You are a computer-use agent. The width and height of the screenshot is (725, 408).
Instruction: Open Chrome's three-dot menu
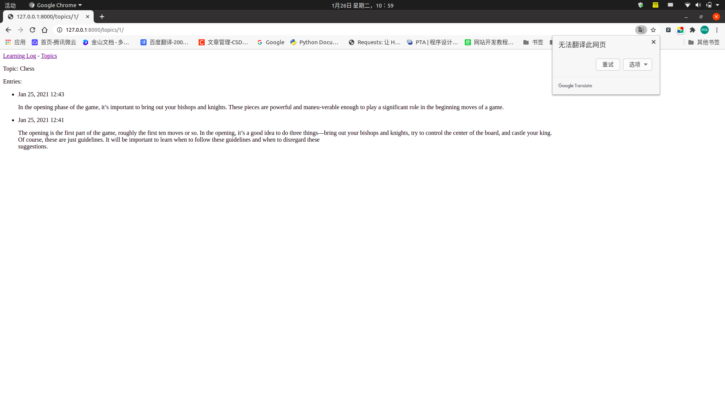pyautogui.click(x=716, y=30)
